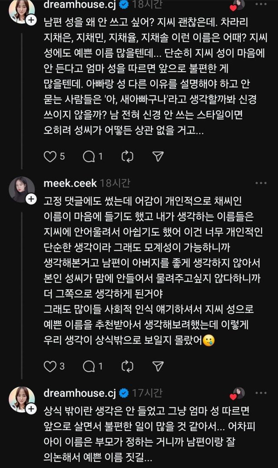Open the three-dot menu on the 17시간 post

click(261, 393)
